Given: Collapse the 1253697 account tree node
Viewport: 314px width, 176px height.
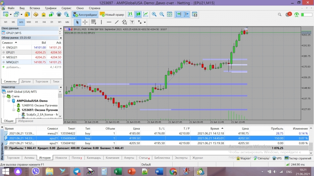Looking at the screenshot, I should (14, 110).
